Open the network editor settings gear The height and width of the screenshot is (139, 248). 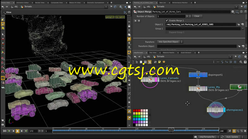click(245, 57)
